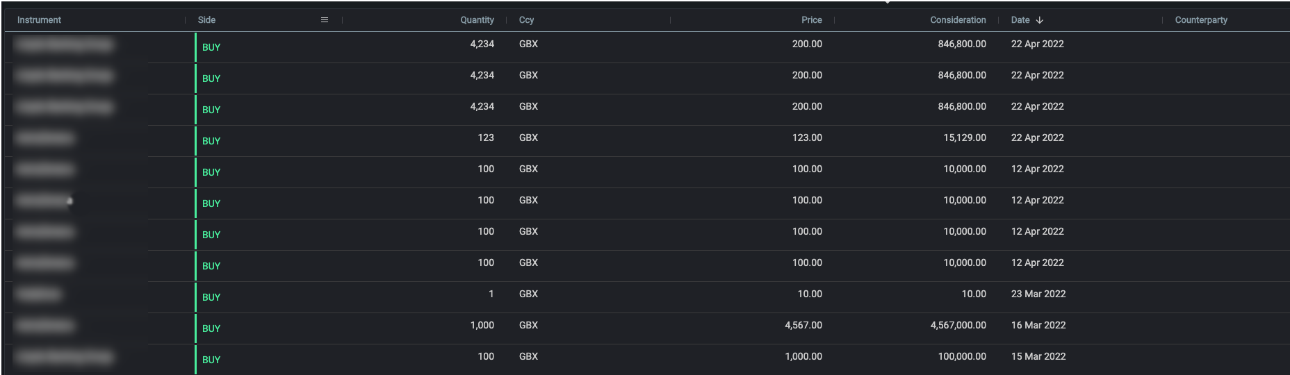The height and width of the screenshot is (375, 1290).
Task: Click the Date descending sort arrow
Action: point(1039,20)
